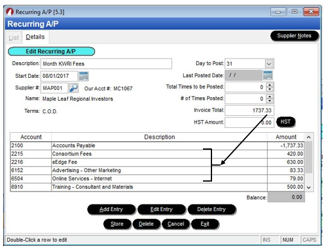Screen dimensions: 325x251
Task: Click the table scrollbar down arrow
Action: point(309,188)
